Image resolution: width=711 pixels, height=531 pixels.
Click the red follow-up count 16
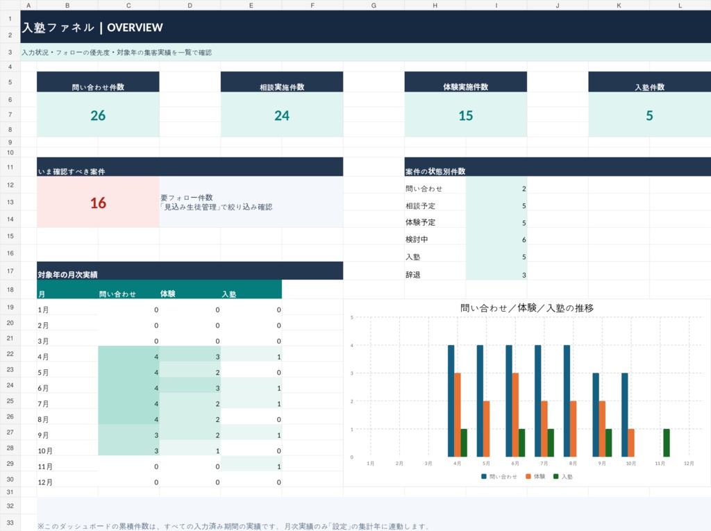(98, 203)
